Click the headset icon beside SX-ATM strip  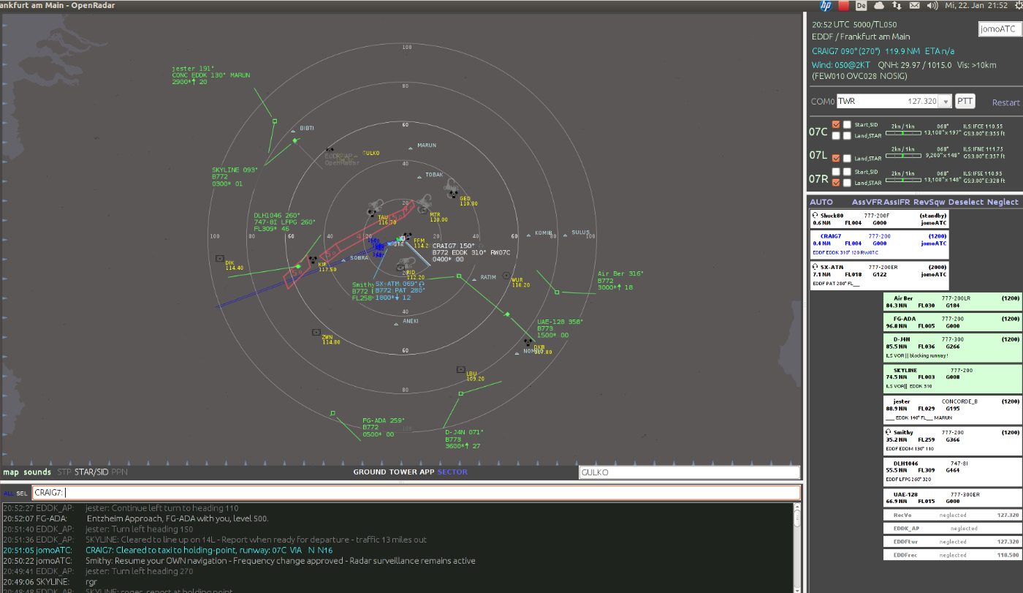[x=815, y=267]
